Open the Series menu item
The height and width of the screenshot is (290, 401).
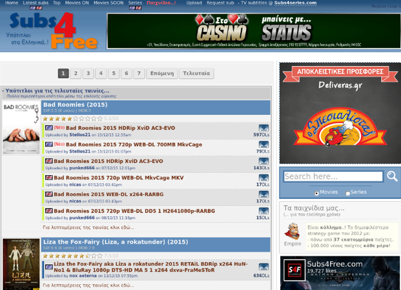[x=135, y=3]
